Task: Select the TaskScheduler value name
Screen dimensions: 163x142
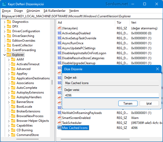Action: 72,123
